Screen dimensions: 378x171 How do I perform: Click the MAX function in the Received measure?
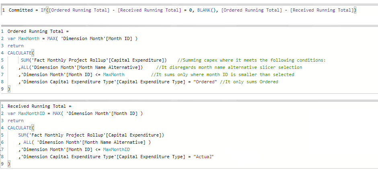56,113
